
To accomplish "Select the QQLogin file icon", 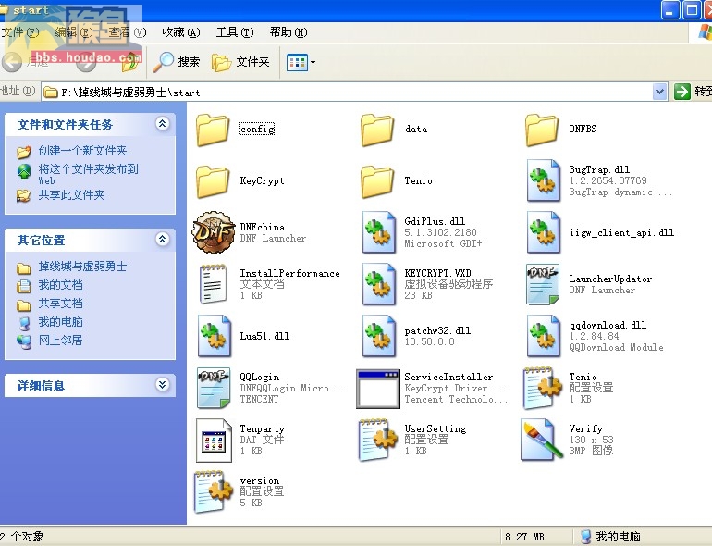I will pos(214,388).
